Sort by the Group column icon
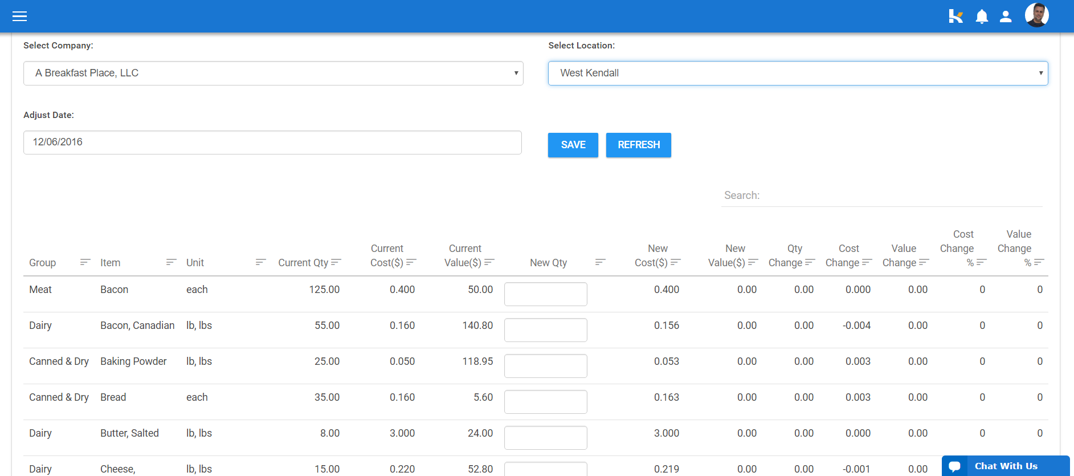The image size is (1074, 476). tap(85, 262)
